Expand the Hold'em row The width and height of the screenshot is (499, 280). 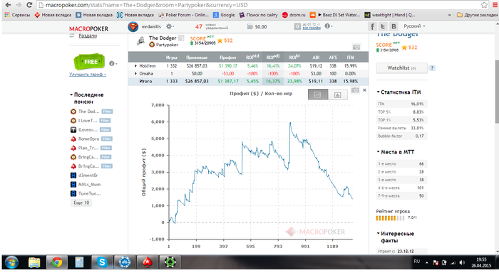[x=135, y=66]
